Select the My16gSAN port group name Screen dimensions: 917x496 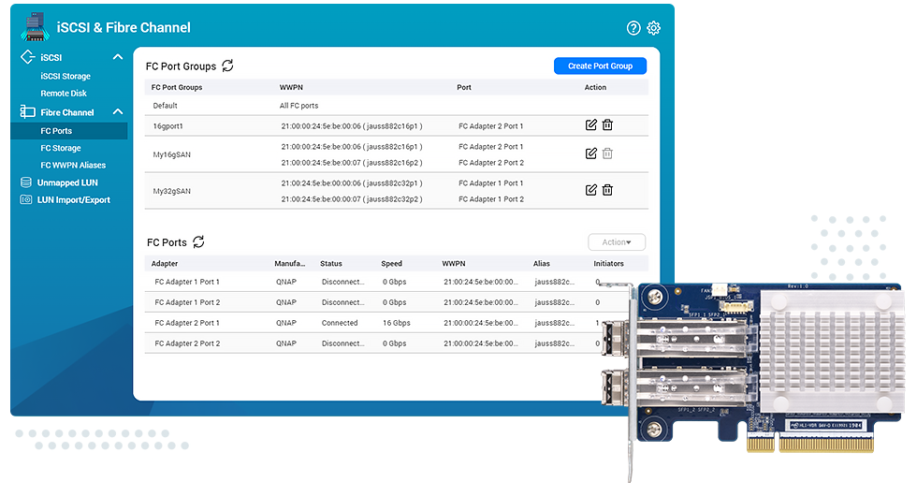tap(172, 154)
